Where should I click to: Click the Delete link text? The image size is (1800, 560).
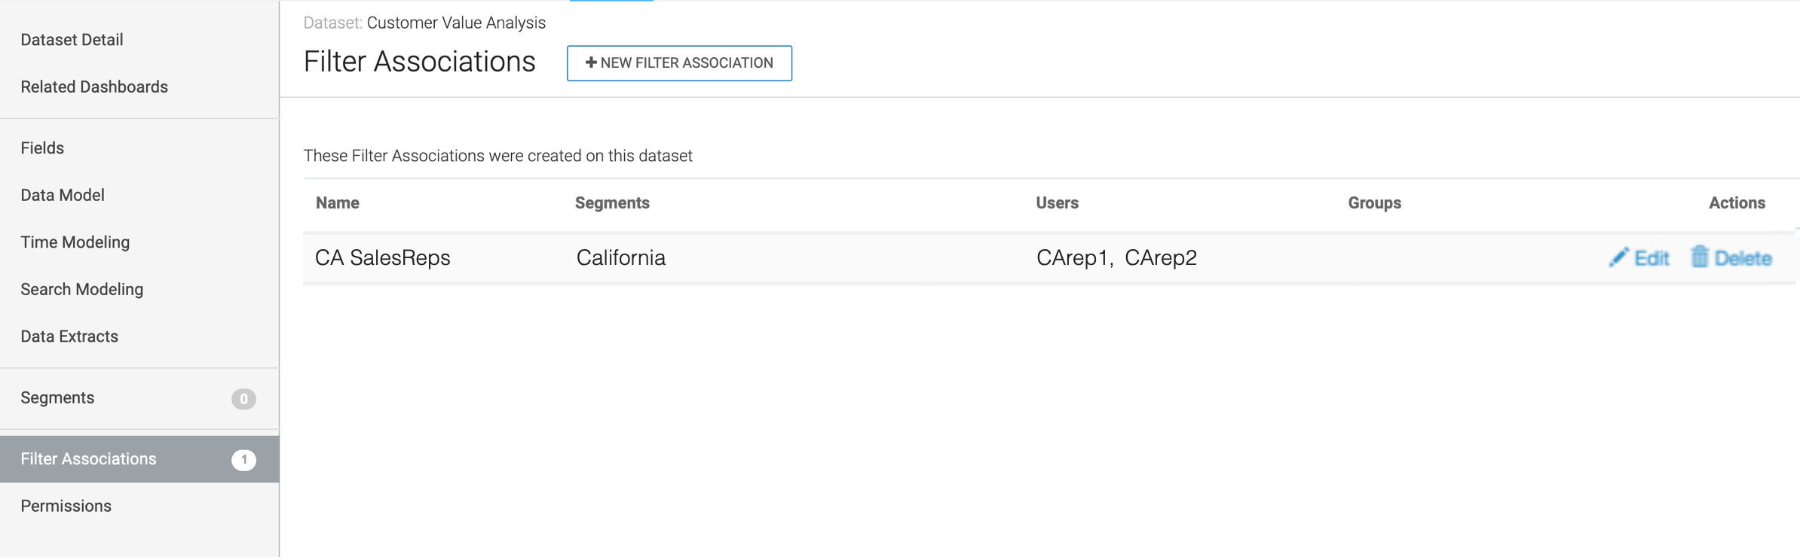coord(1743,258)
